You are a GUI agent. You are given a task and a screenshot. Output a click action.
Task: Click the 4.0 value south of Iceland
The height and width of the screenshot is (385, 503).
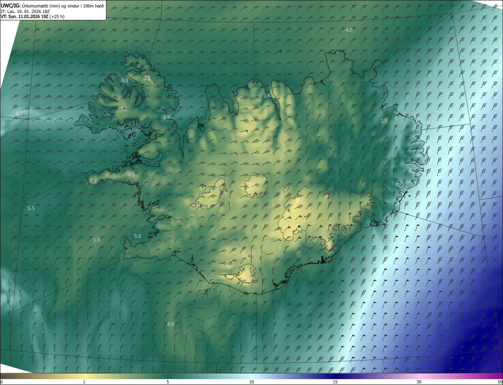170,324
